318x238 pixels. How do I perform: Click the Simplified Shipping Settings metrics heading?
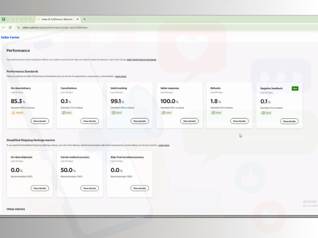tap(31, 140)
